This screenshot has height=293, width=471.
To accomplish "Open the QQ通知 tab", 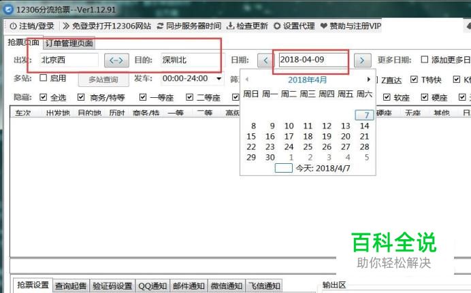I will 152,286.
